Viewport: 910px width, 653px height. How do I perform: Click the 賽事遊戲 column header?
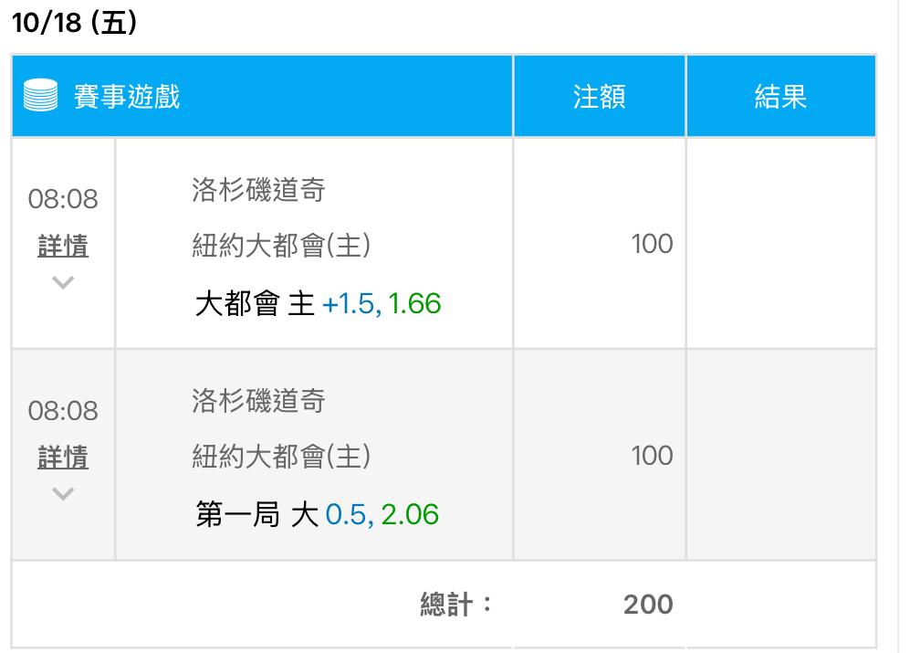coord(127,97)
